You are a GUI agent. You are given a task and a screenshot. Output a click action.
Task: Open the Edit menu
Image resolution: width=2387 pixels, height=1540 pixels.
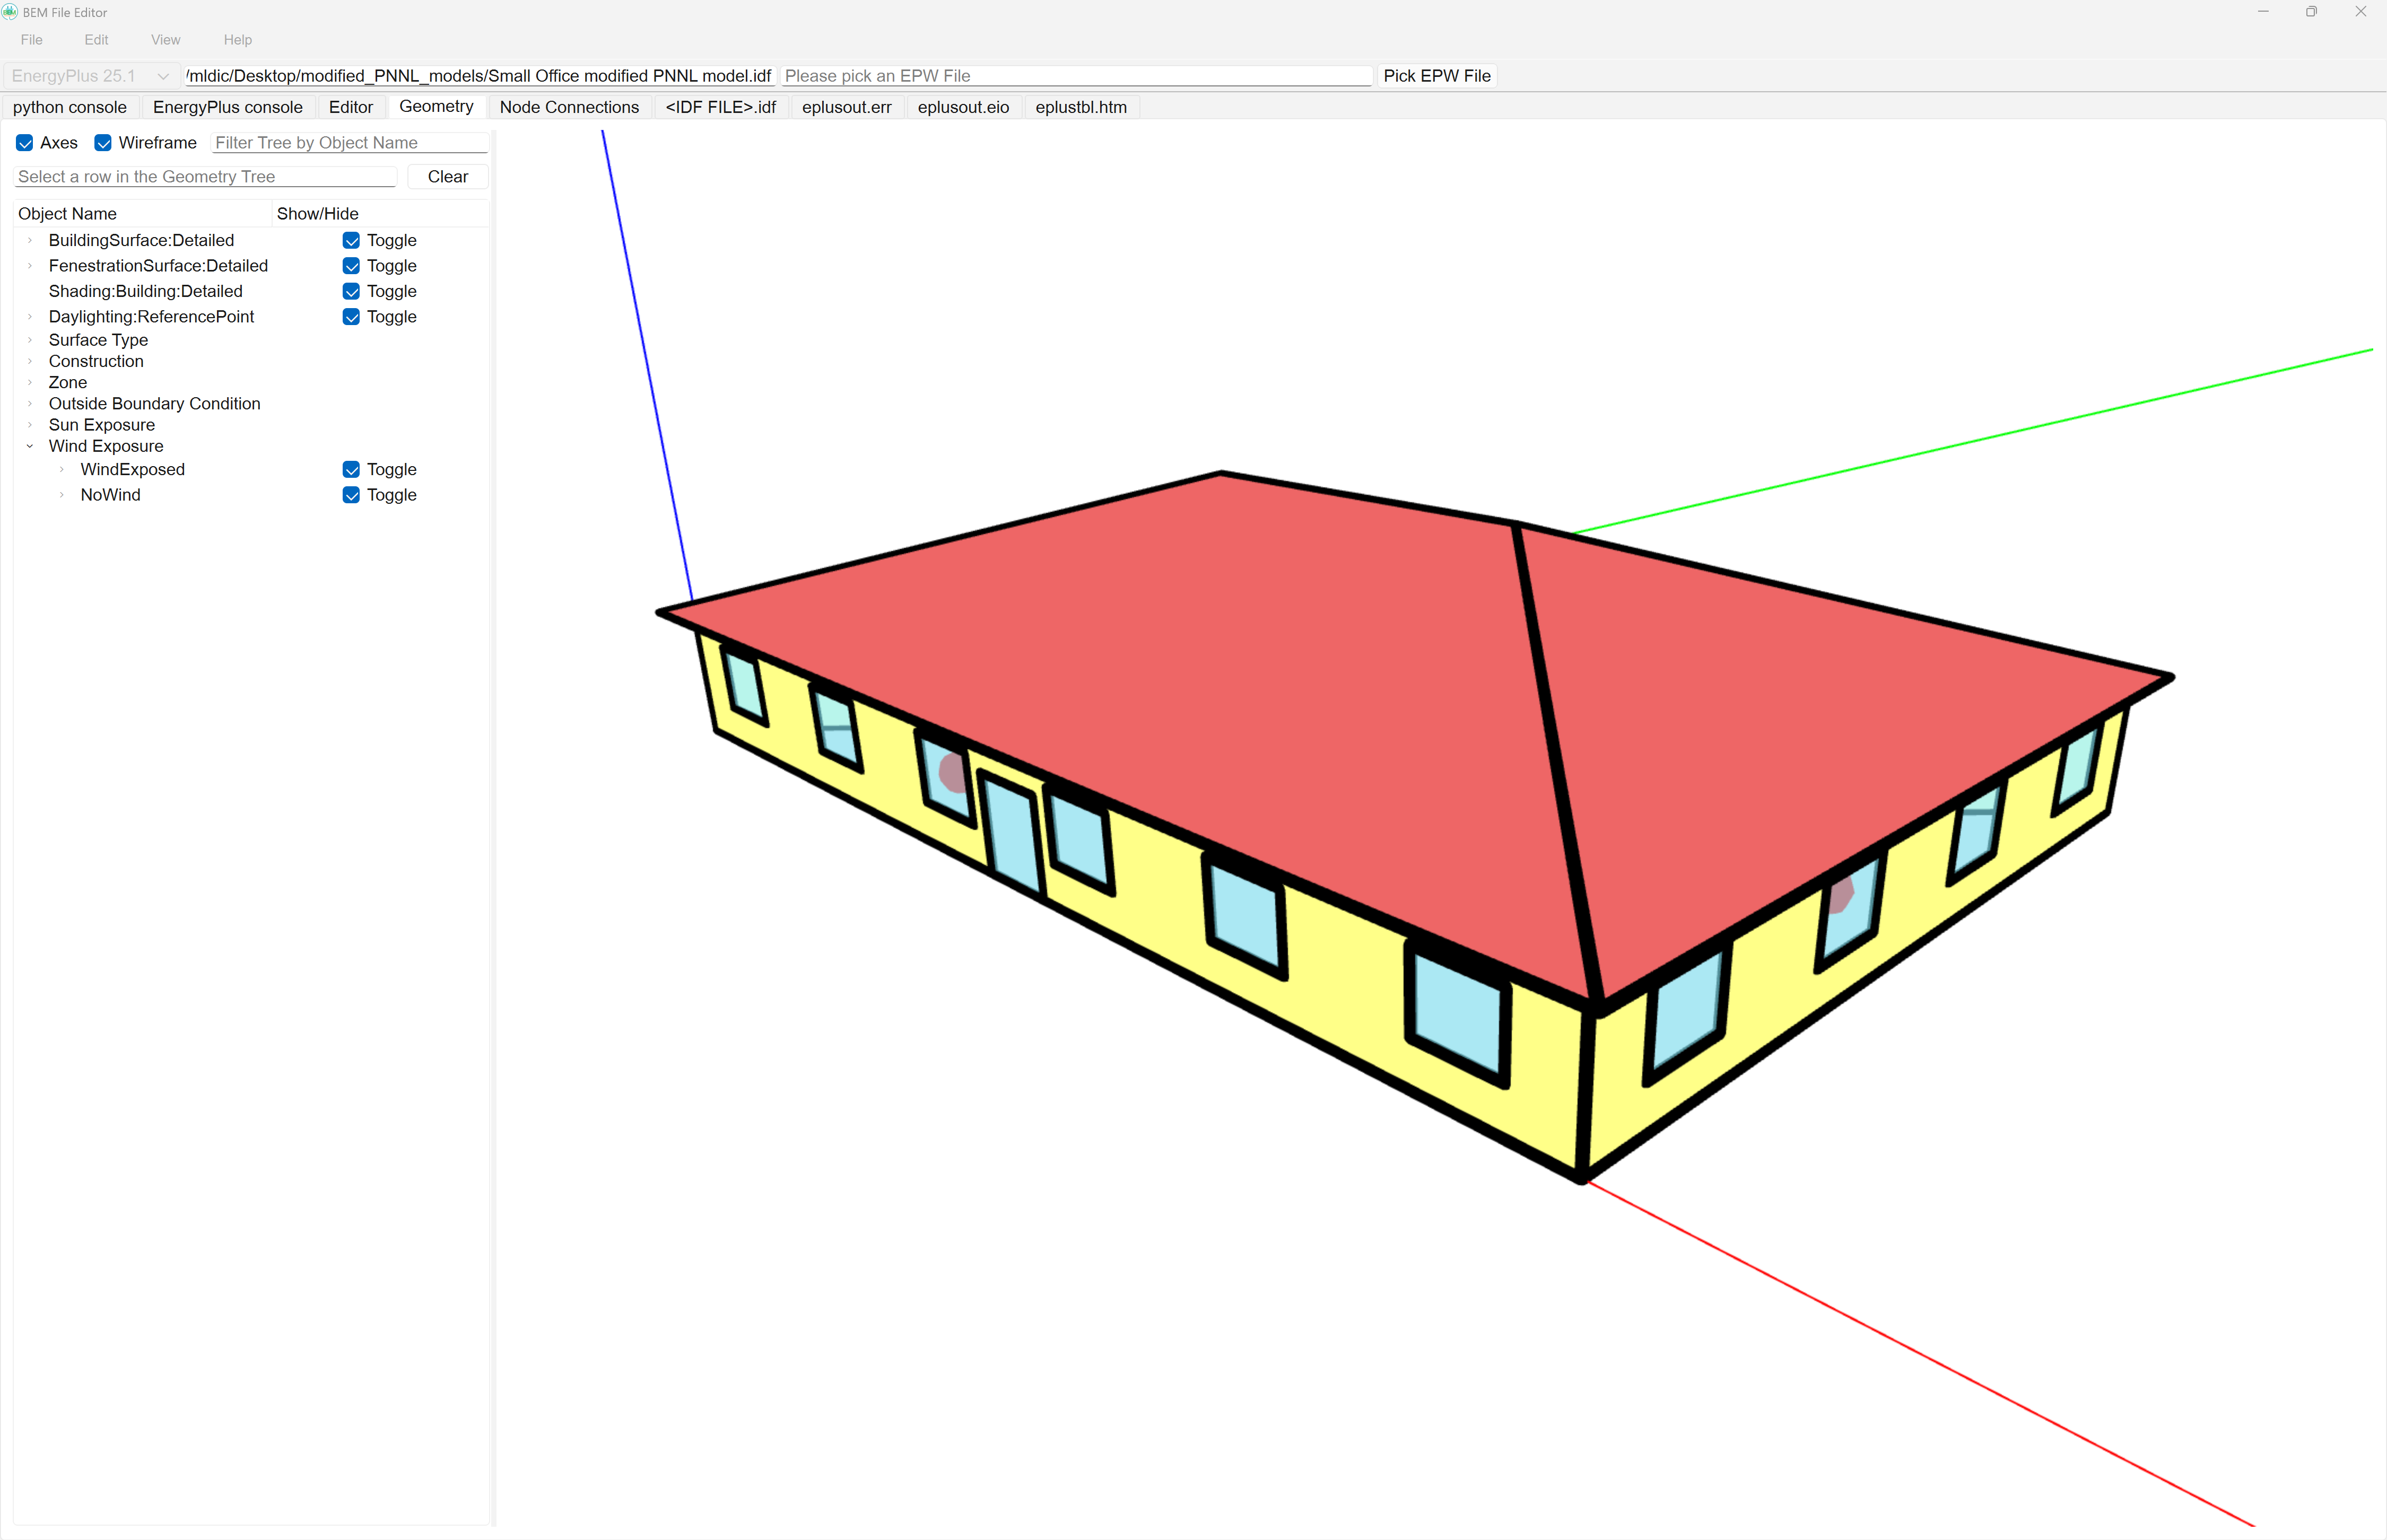pos(96,40)
